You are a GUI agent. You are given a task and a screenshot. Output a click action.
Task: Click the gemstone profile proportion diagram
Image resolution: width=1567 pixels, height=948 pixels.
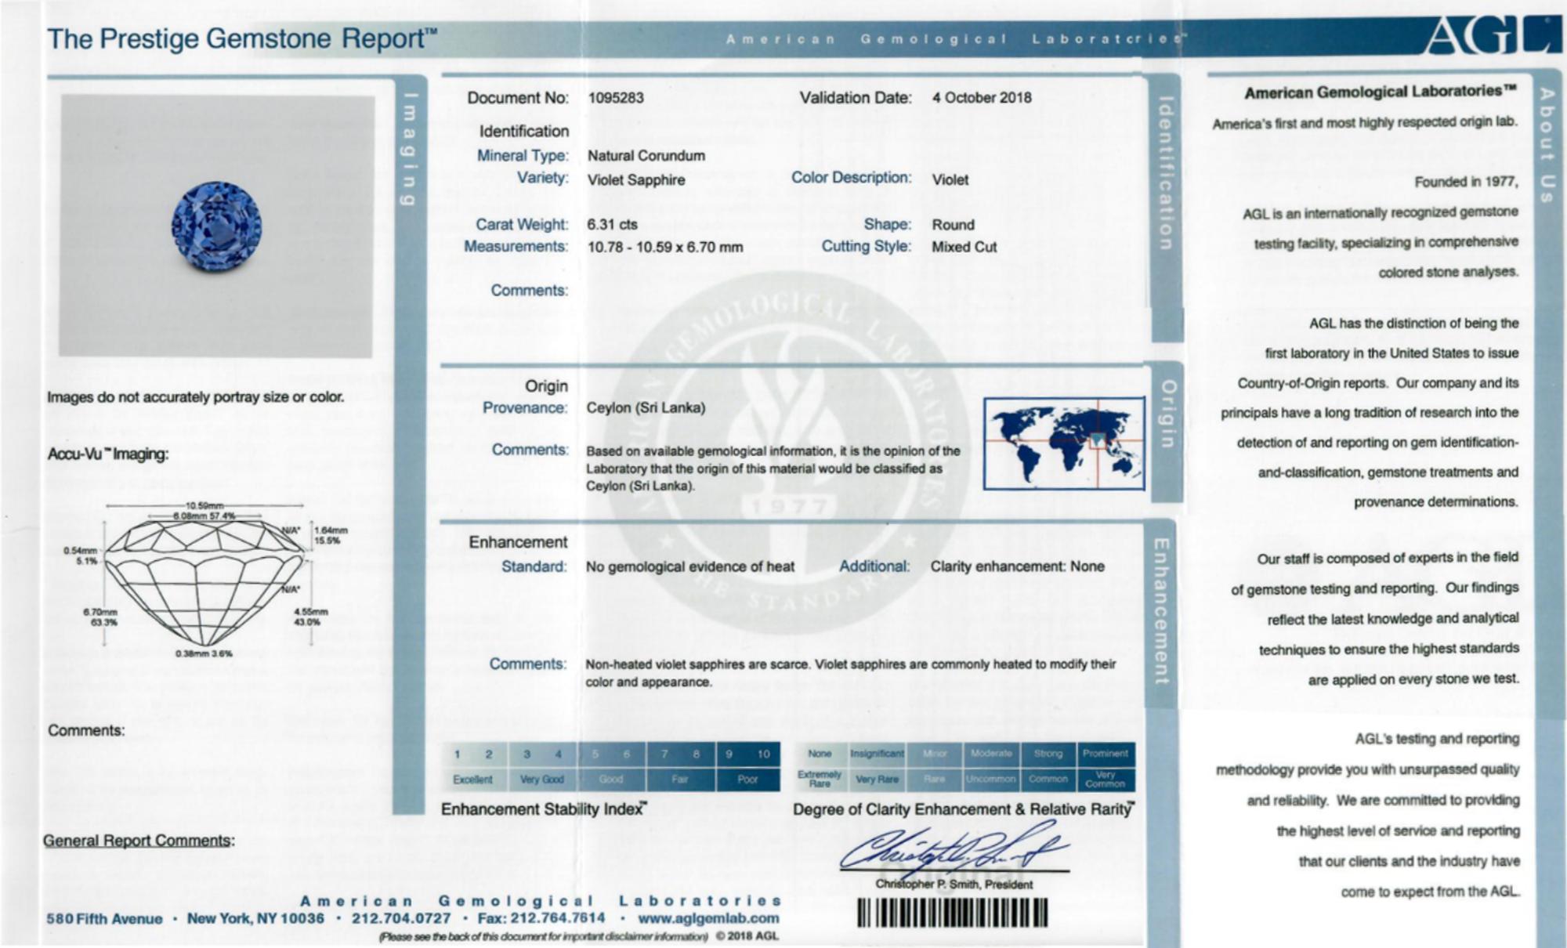coord(204,580)
